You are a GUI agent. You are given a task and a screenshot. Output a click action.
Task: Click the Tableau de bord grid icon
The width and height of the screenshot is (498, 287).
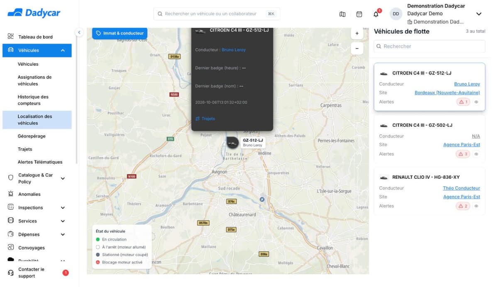[11, 36]
